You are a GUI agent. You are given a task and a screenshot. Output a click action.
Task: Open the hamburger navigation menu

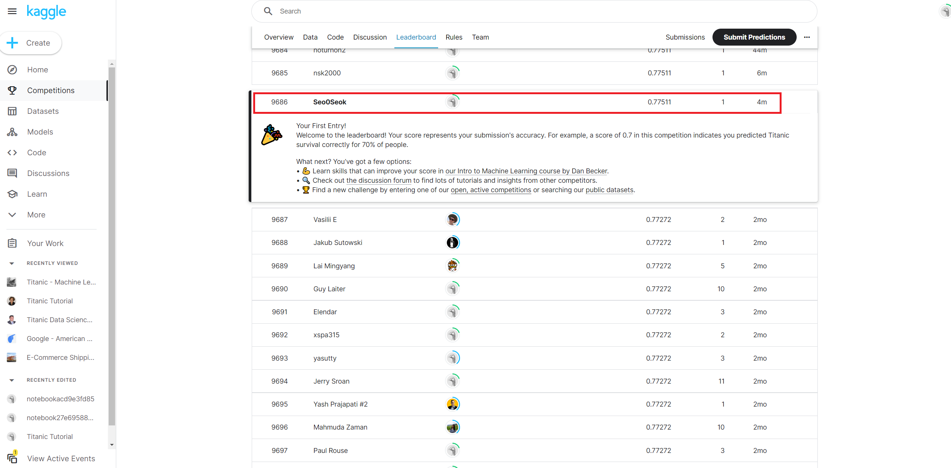pyautogui.click(x=12, y=11)
